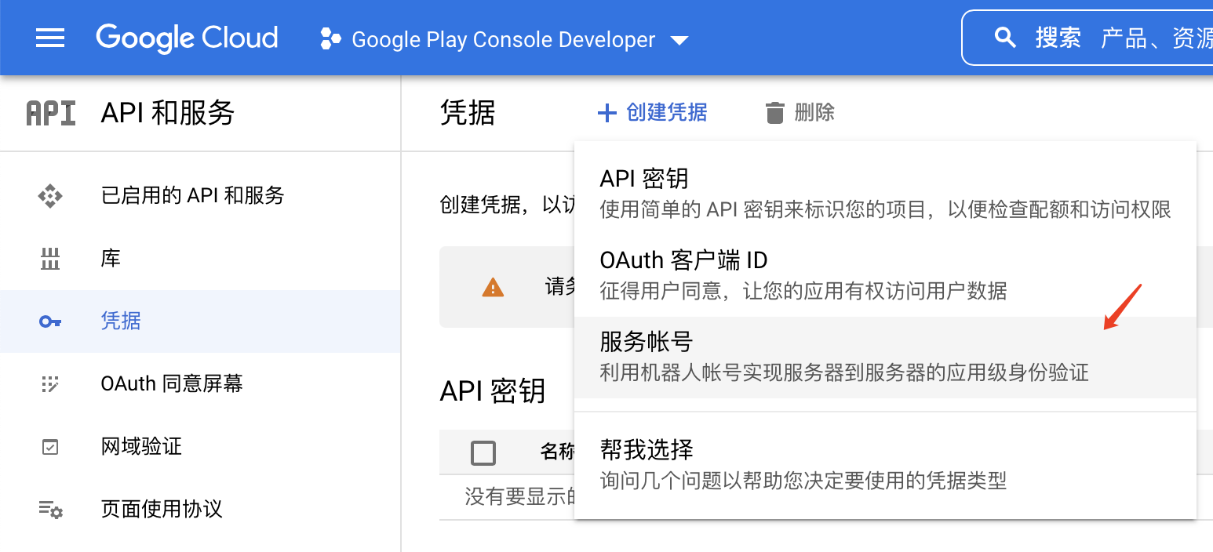Click the 页面使用协议 settings icon
Screen dimensions: 1213x552
point(51,510)
